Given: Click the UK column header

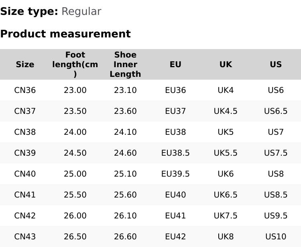Looking at the screenshot, I should (x=226, y=64).
